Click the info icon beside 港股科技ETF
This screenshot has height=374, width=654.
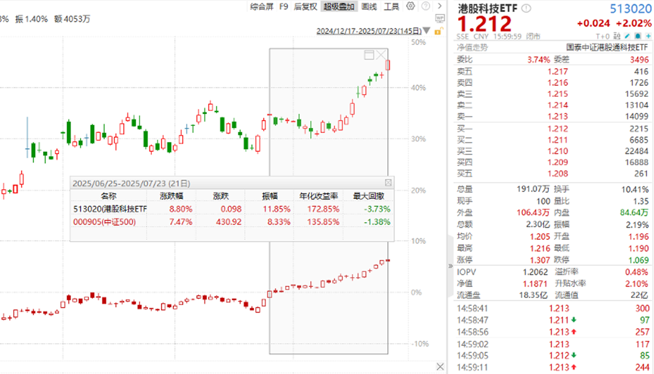(526, 8)
